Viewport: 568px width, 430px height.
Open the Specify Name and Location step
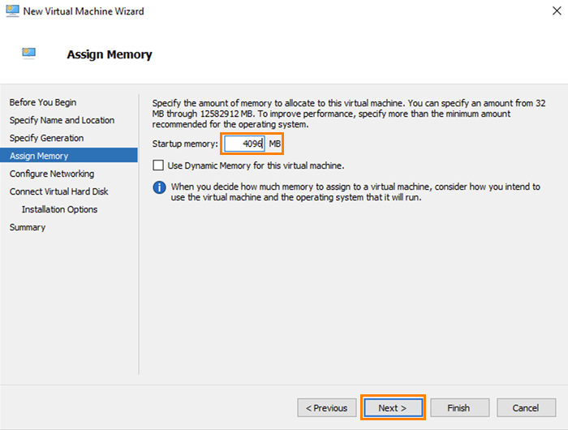click(x=62, y=120)
